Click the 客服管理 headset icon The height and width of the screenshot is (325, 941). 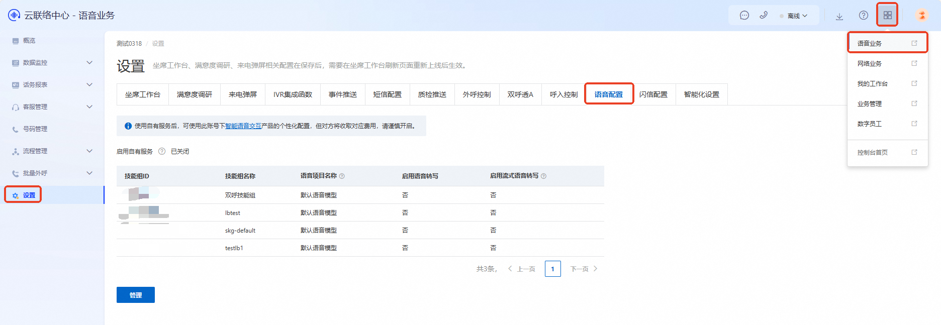pyautogui.click(x=16, y=107)
